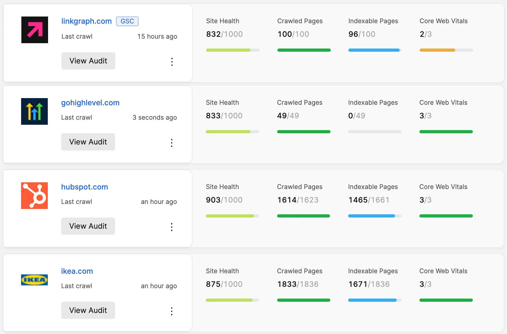This screenshot has height=334, width=507.
Task: View Audit for hubspot.com
Action: pyautogui.click(x=88, y=226)
